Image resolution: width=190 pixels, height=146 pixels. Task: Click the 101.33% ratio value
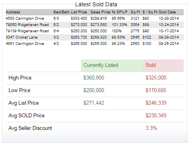pyautogui.click(x=119, y=25)
